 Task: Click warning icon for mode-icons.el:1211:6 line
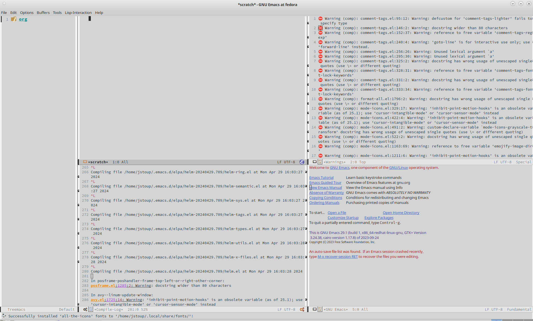(320, 155)
